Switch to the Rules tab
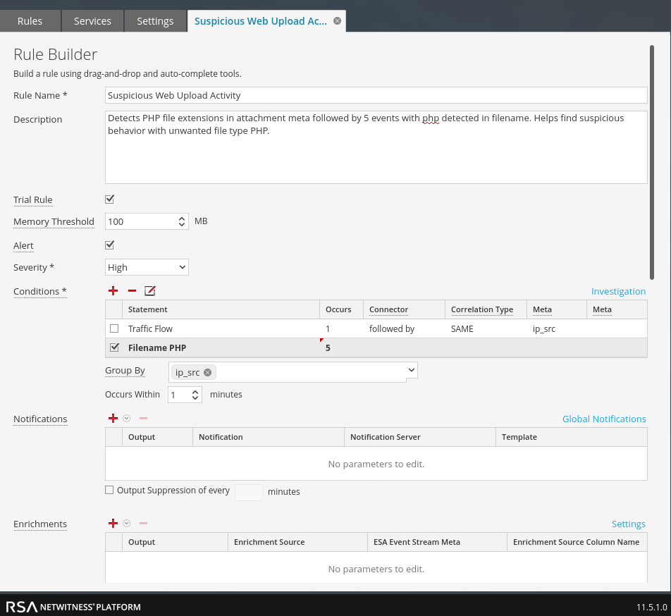 pos(30,21)
